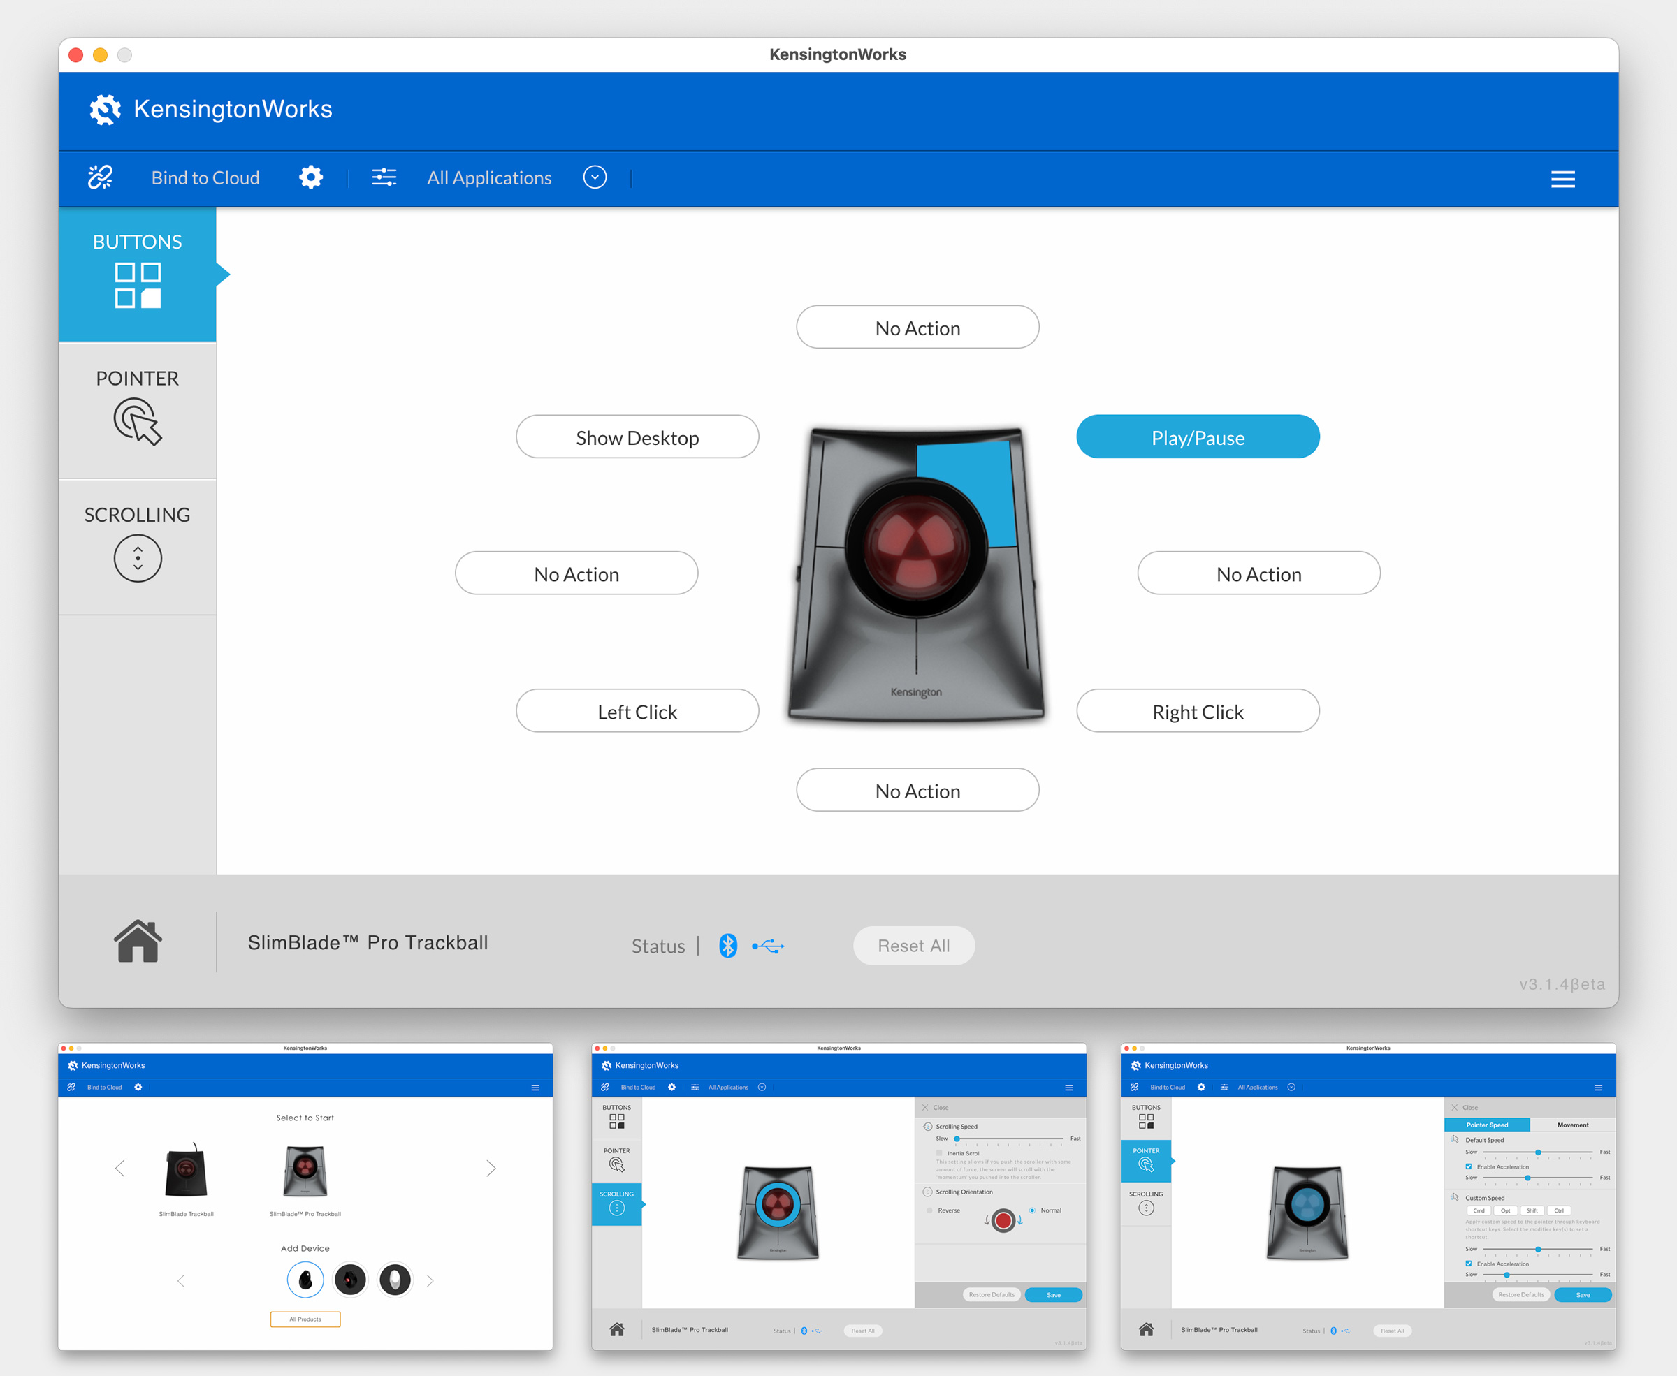The image size is (1677, 1376).
Task: Select the Normal scrolling orientation radio
Action: [1032, 1210]
